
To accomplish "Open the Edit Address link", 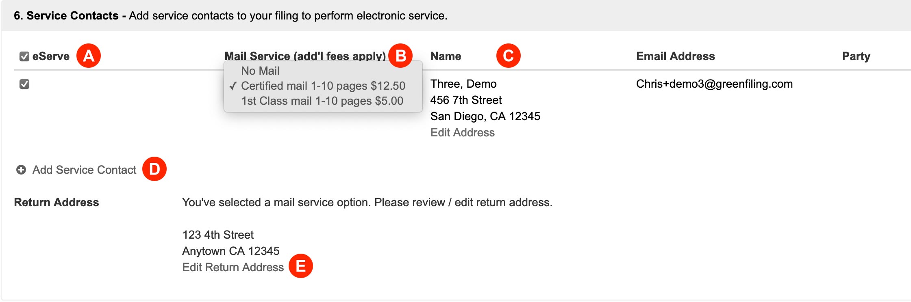I will (x=463, y=132).
